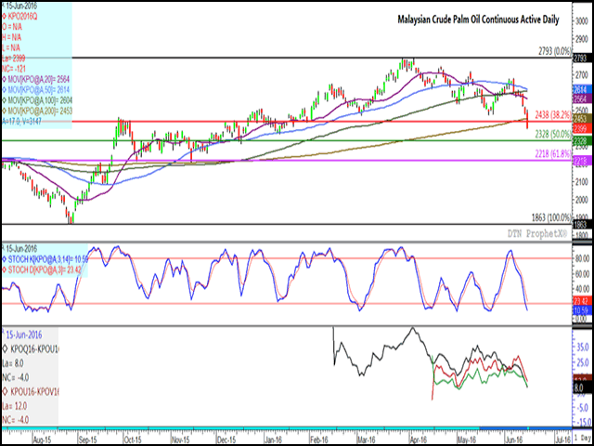This screenshot has height=446, width=594.
Task: Click the '2438 (38.2%)' Fibonacci label
Action: [553, 113]
